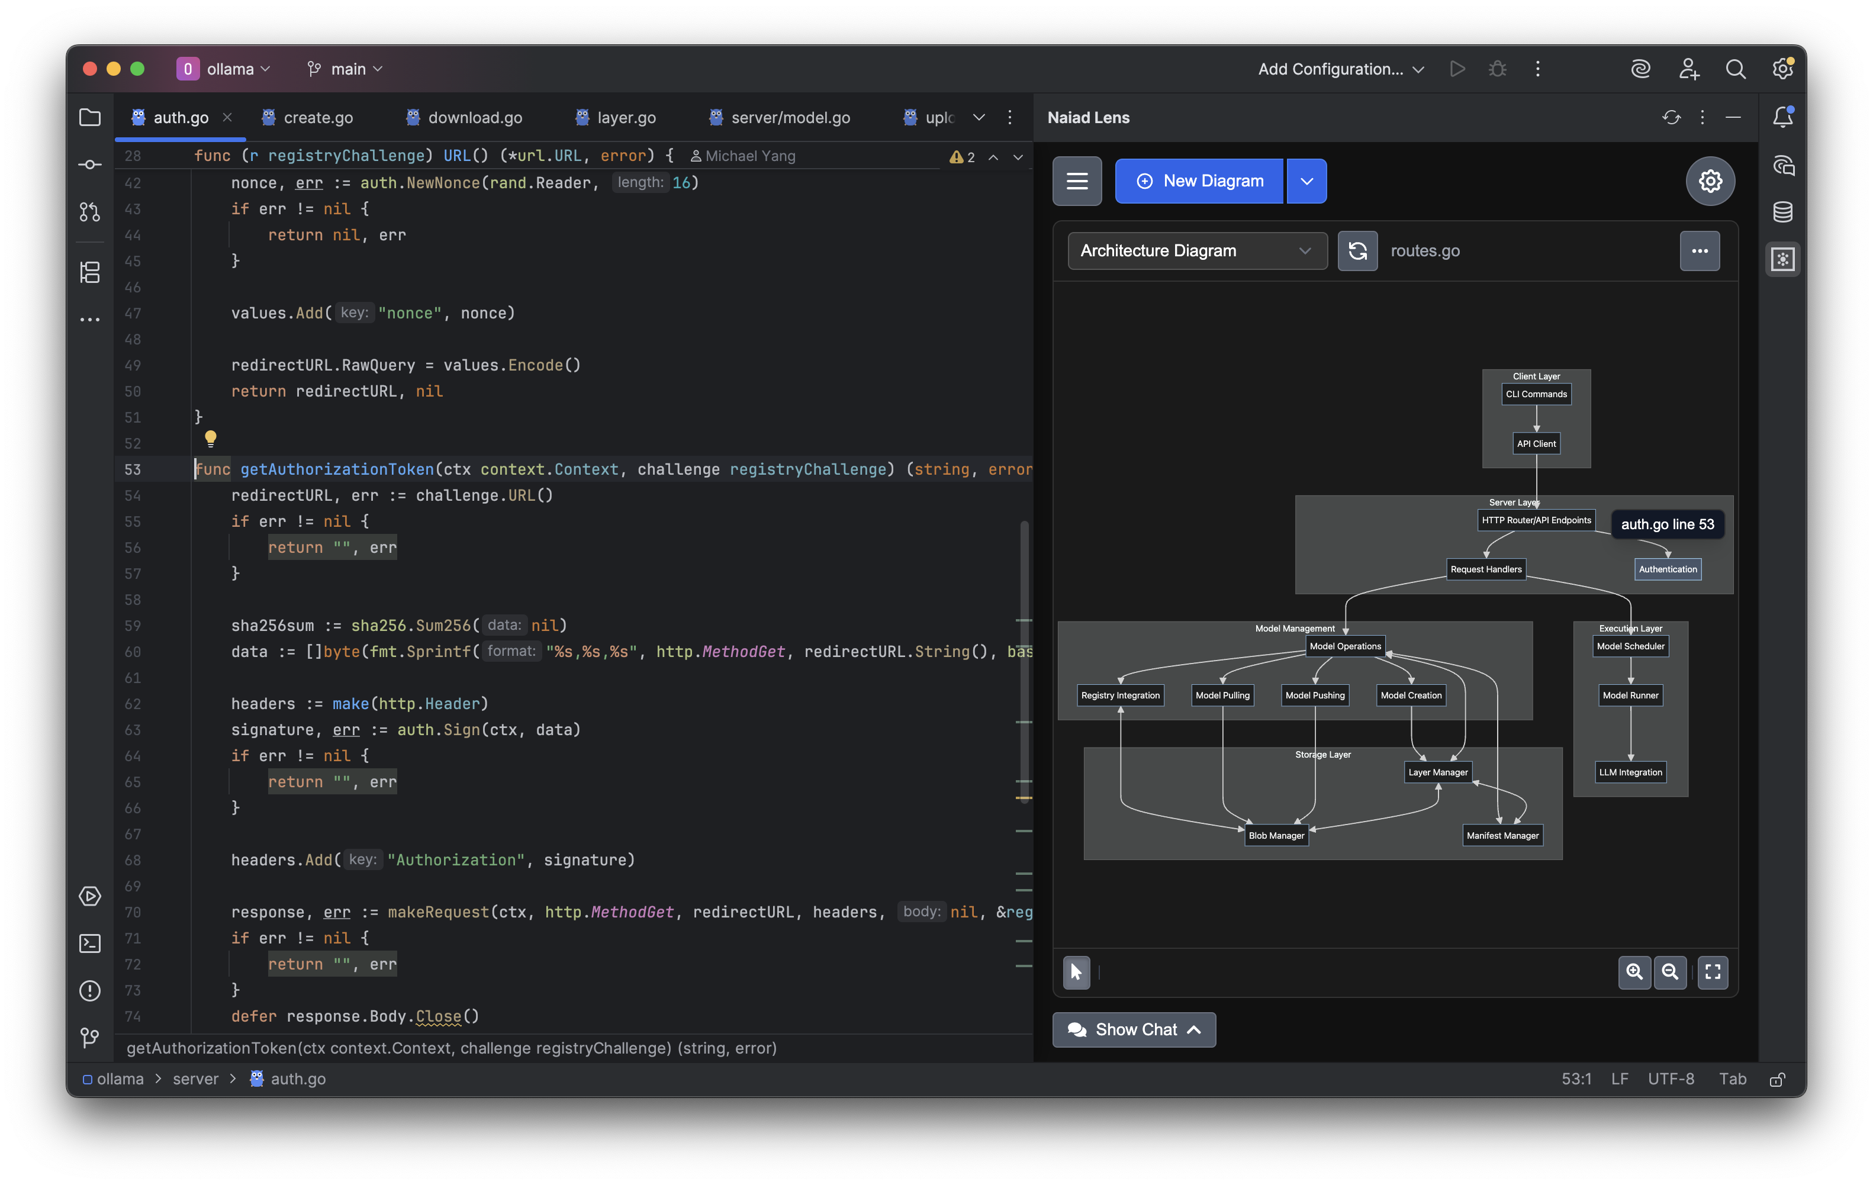Viewport: 1873px width, 1185px height.
Task: Open AI chat icon in right sidebar
Action: tap(1783, 165)
